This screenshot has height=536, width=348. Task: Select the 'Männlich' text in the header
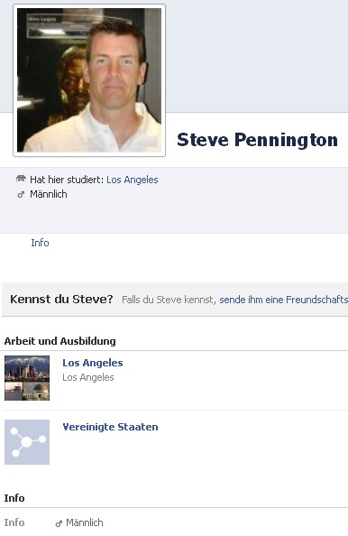(x=49, y=194)
